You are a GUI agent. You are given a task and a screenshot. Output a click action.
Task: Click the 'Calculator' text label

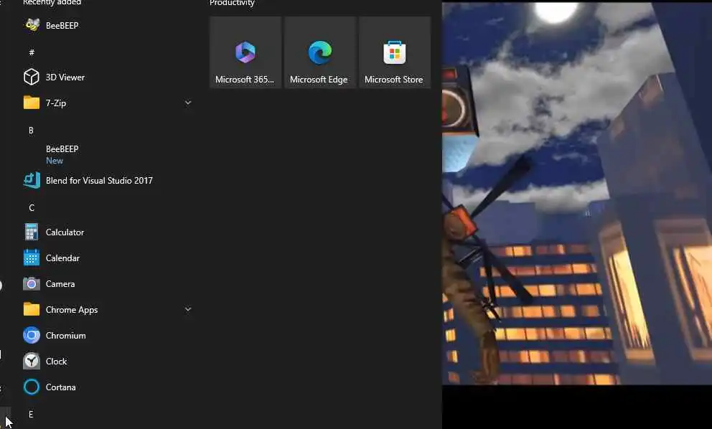coord(65,232)
